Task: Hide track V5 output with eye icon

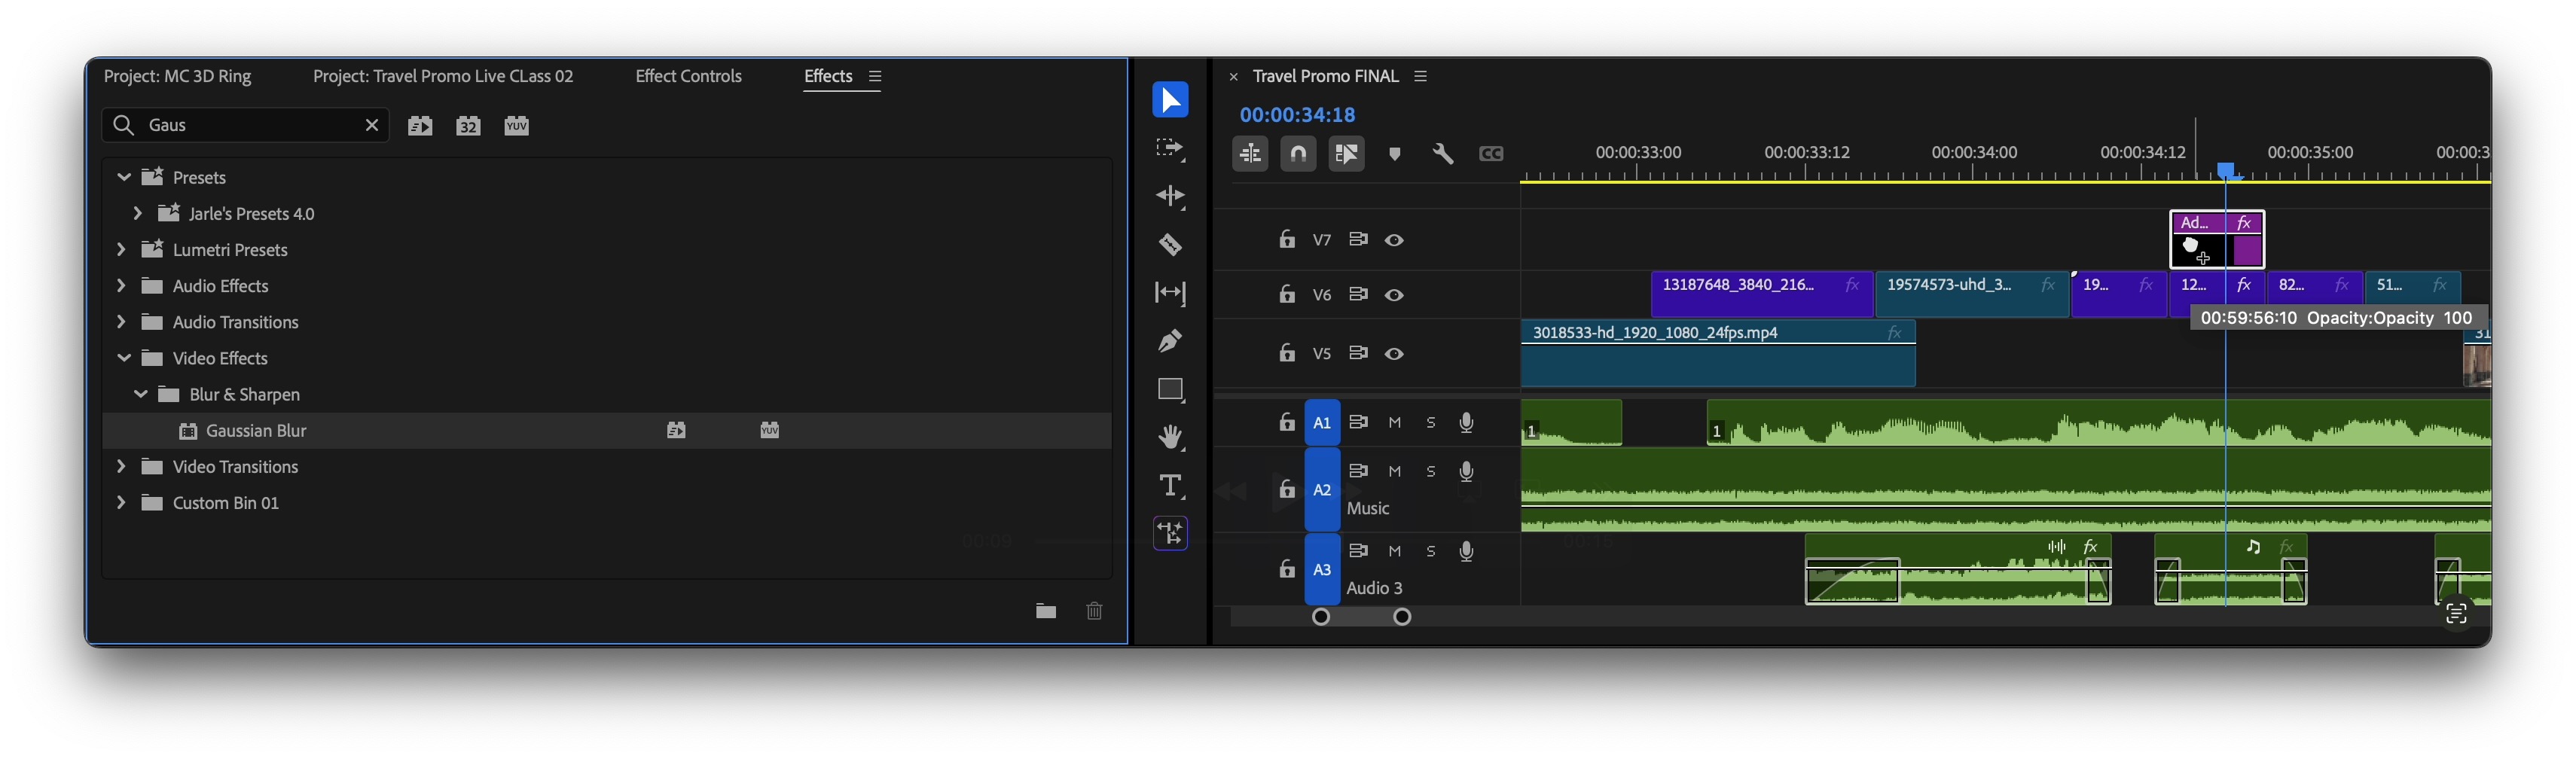Action: click(1394, 354)
